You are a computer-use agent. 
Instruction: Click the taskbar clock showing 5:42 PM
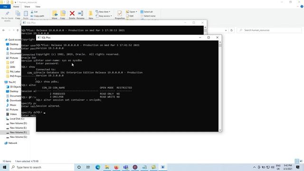288,167
